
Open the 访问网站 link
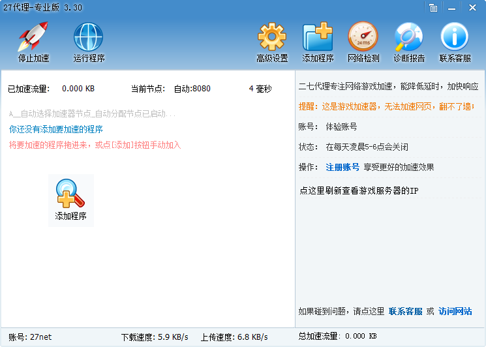(x=455, y=311)
